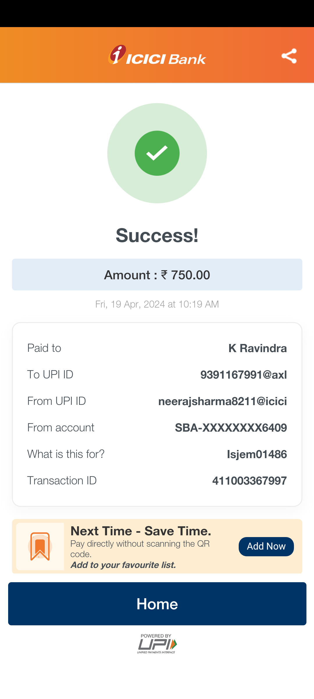Tap the recipient UPI ID 9391167991@axl
The height and width of the screenshot is (699, 314).
(x=244, y=375)
